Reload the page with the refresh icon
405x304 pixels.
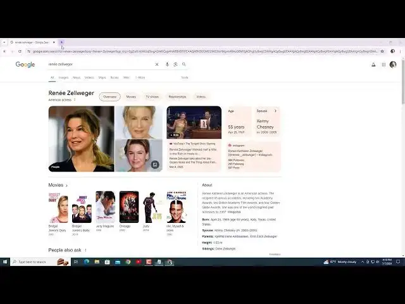(x=20, y=51)
